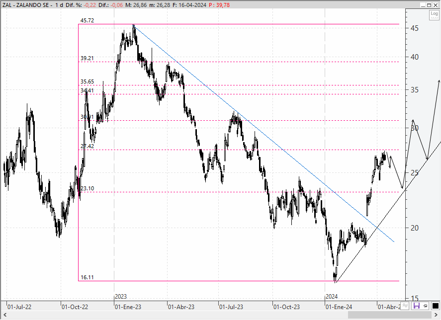Select the blue descending trendline
441x320 pixels.
pos(264,133)
